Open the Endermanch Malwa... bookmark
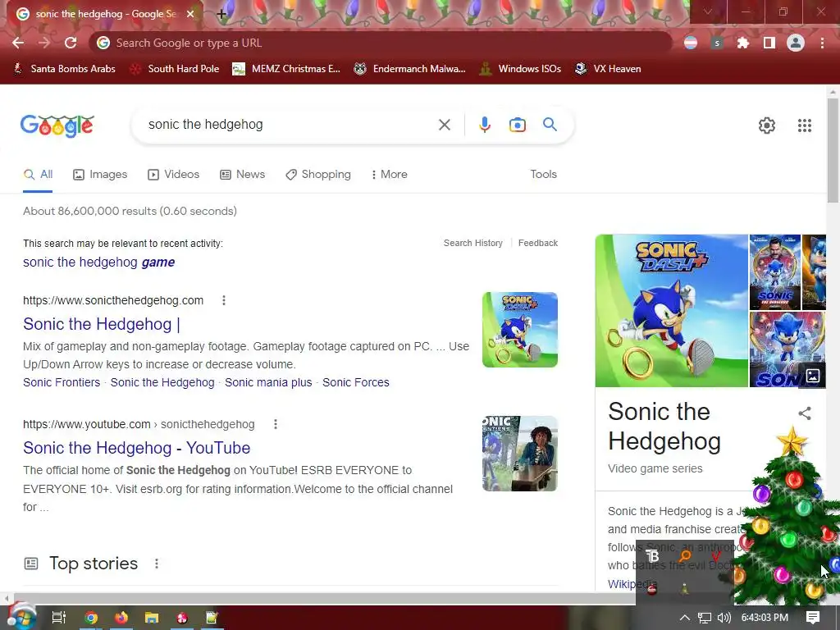840x630 pixels. pyautogui.click(x=410, y=69)
